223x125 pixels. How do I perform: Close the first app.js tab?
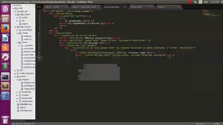(x=66, y=7)
